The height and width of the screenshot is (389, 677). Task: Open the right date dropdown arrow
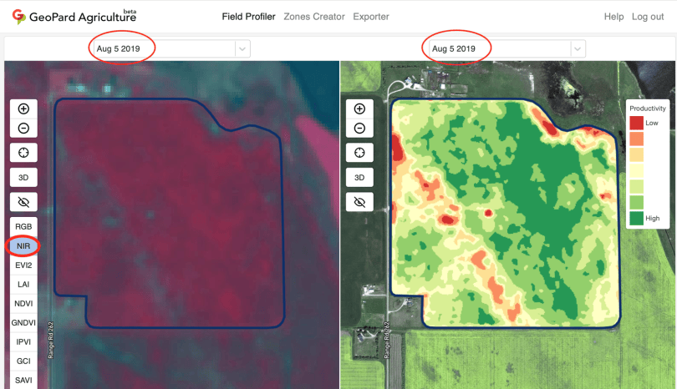[578, 48]
